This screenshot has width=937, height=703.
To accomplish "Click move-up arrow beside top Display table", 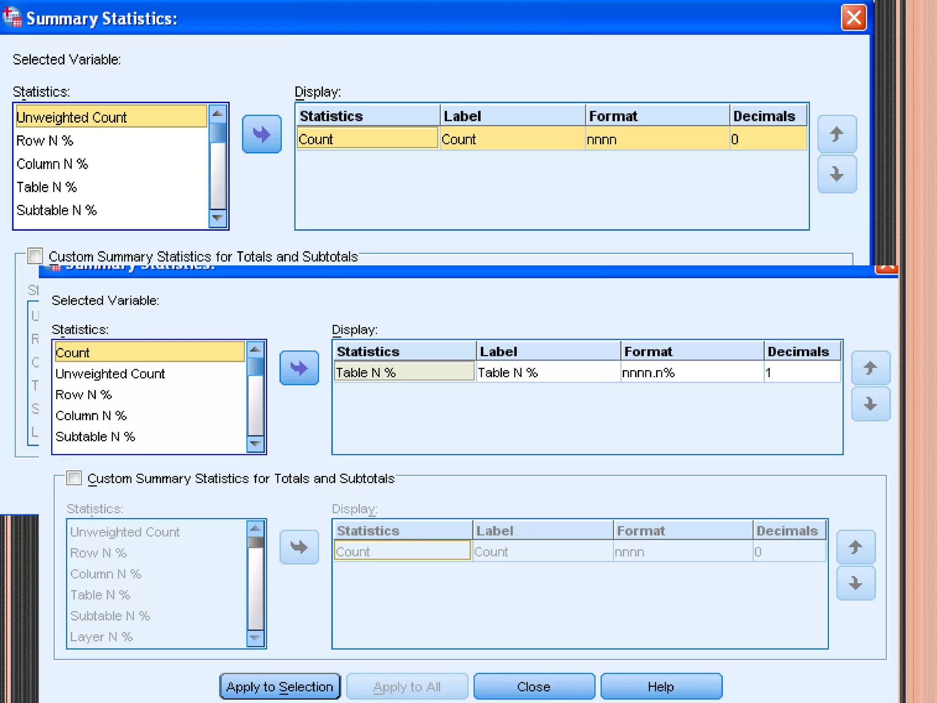I will (x=836, y=134).
